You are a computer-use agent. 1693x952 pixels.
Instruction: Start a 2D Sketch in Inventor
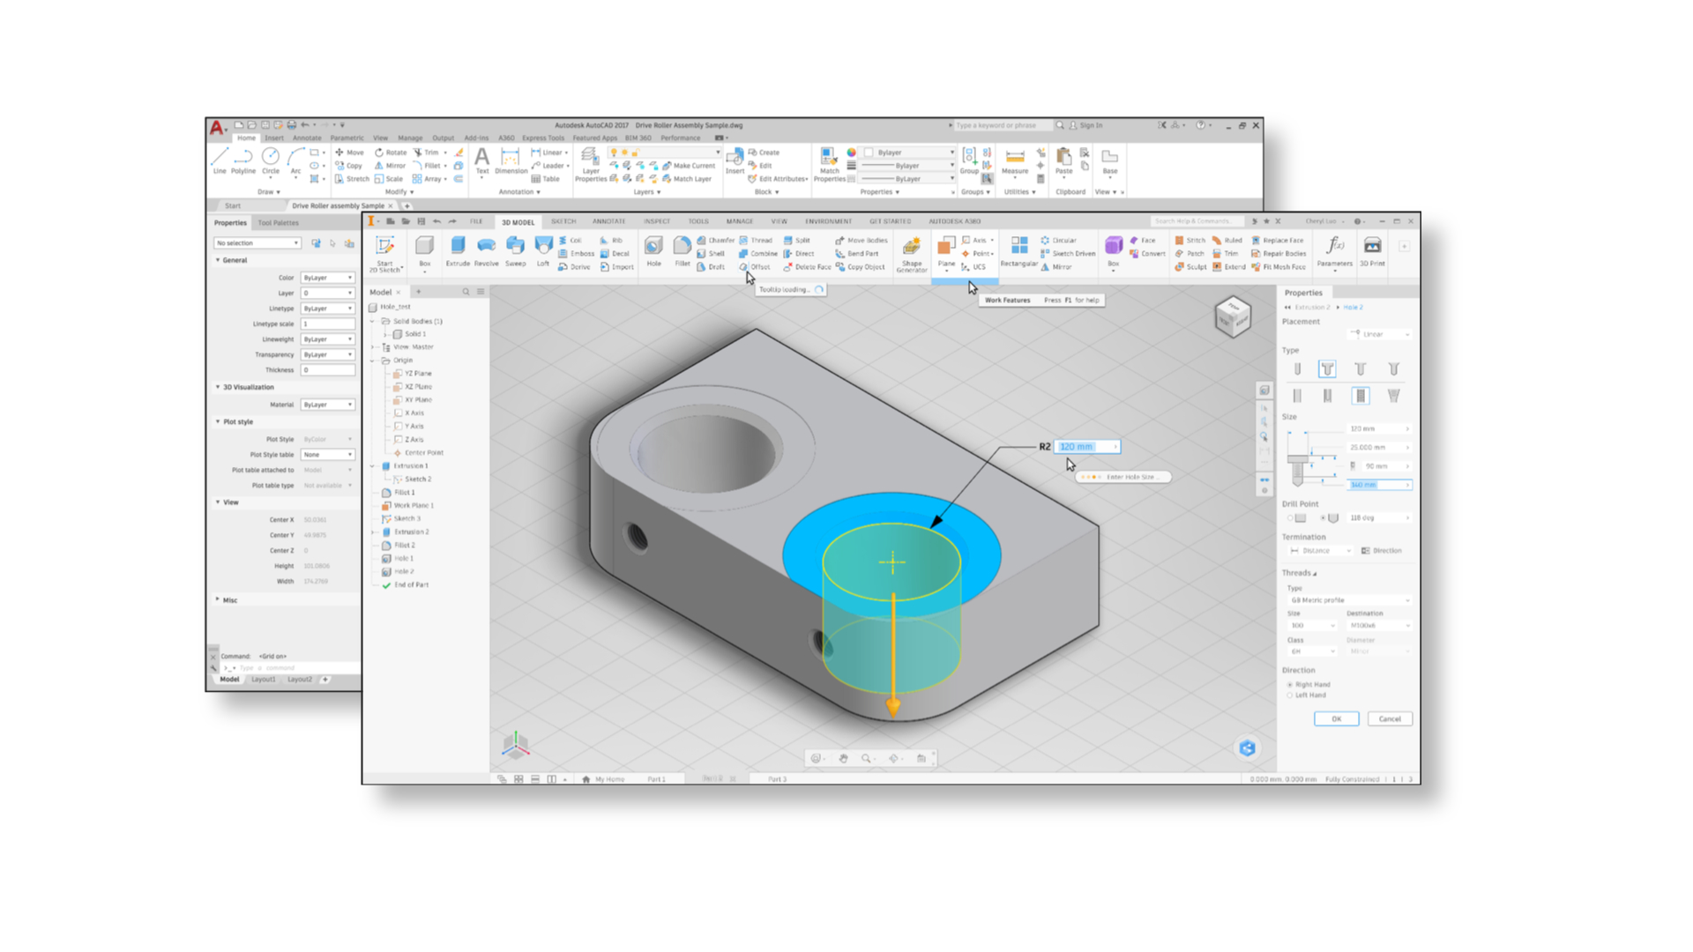pos(385,253)
